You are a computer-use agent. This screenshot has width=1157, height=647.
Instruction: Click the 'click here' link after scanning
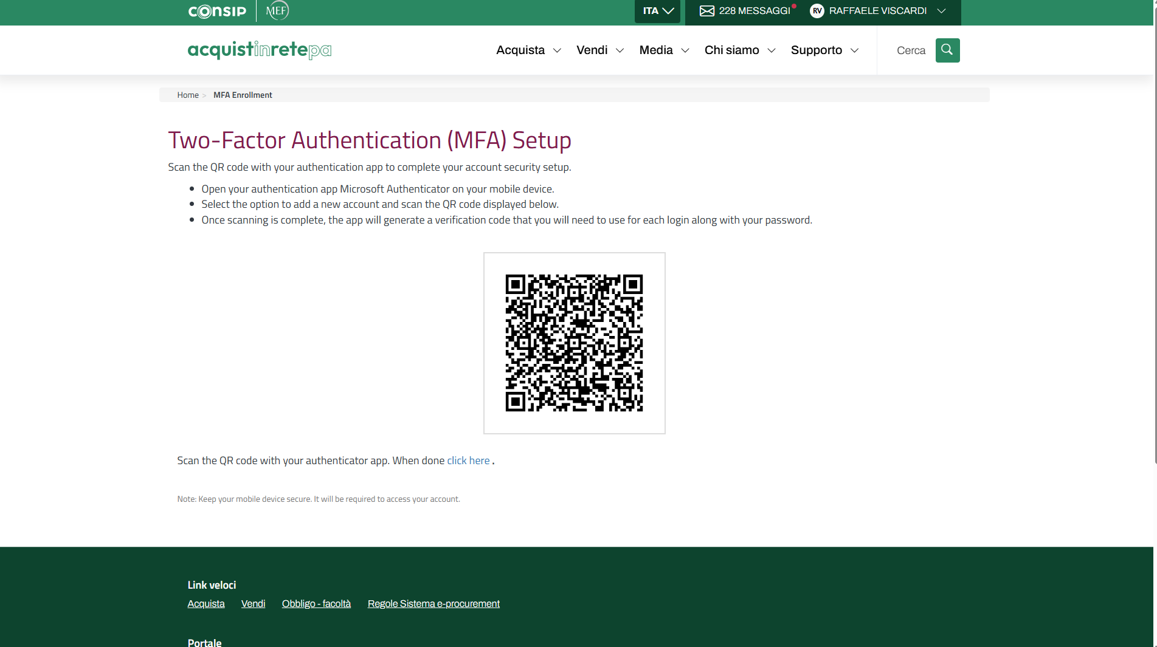tap(468, 460)
